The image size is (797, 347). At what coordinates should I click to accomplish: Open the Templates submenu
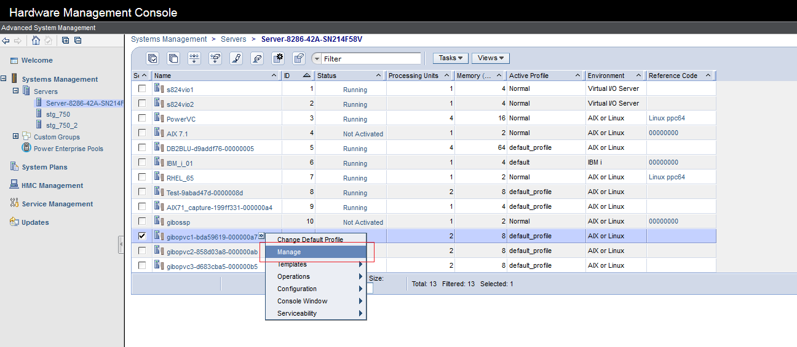coord(315,264)
